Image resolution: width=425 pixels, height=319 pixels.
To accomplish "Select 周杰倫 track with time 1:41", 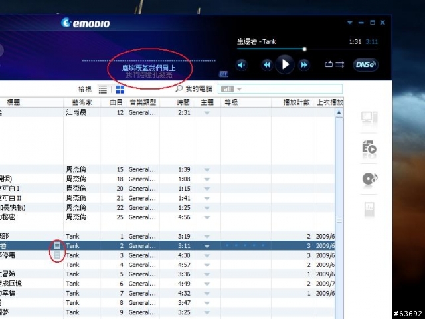I will pos(167,198).
